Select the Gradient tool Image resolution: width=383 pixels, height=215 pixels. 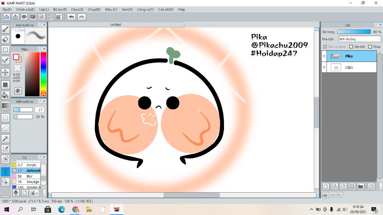coord(5,106)
